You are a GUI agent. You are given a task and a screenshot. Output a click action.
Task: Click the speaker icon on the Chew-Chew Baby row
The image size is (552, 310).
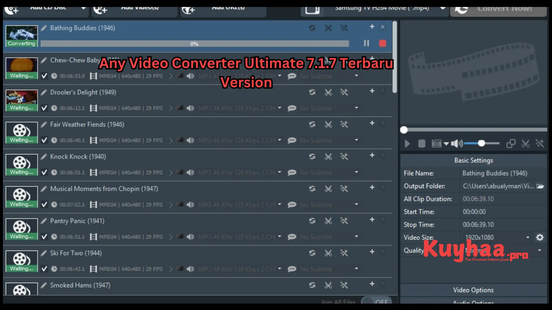(190, 76)
